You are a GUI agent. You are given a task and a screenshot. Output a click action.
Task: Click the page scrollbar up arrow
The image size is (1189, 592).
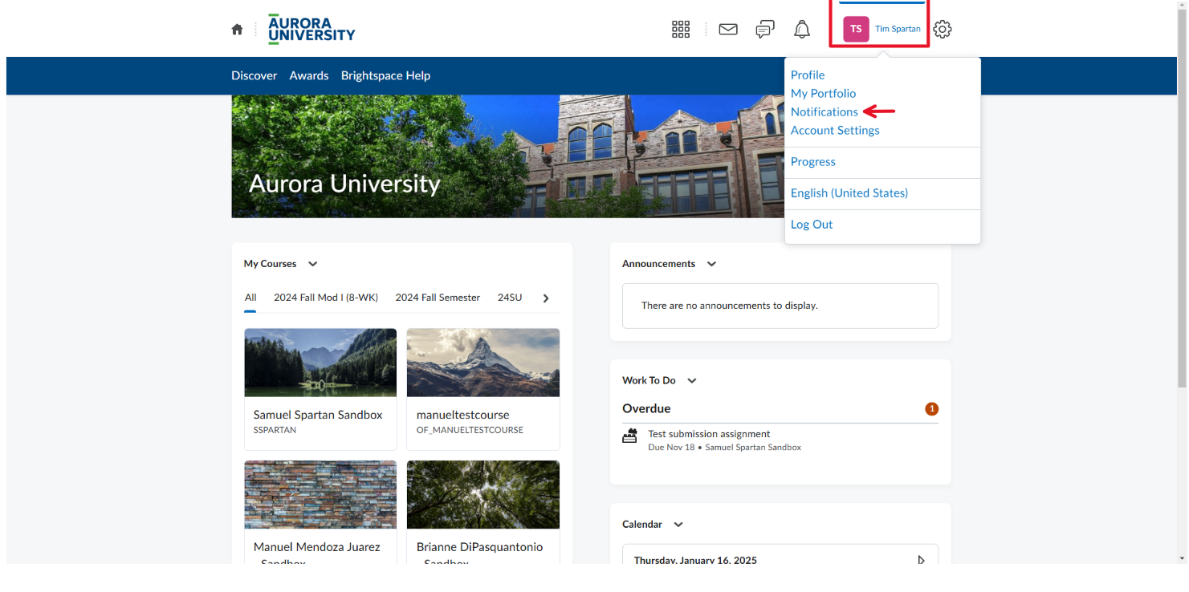pos(1182,6)
